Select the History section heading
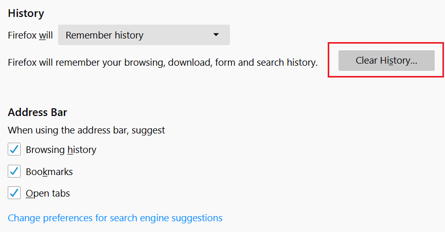Viewport: 445px width, 232px height. (x=26, y=13)
